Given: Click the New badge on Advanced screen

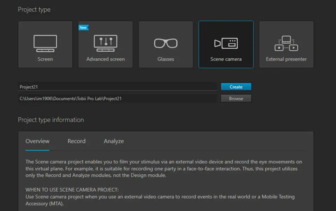Looking at the screenshot, I should (x=83, y=28).
